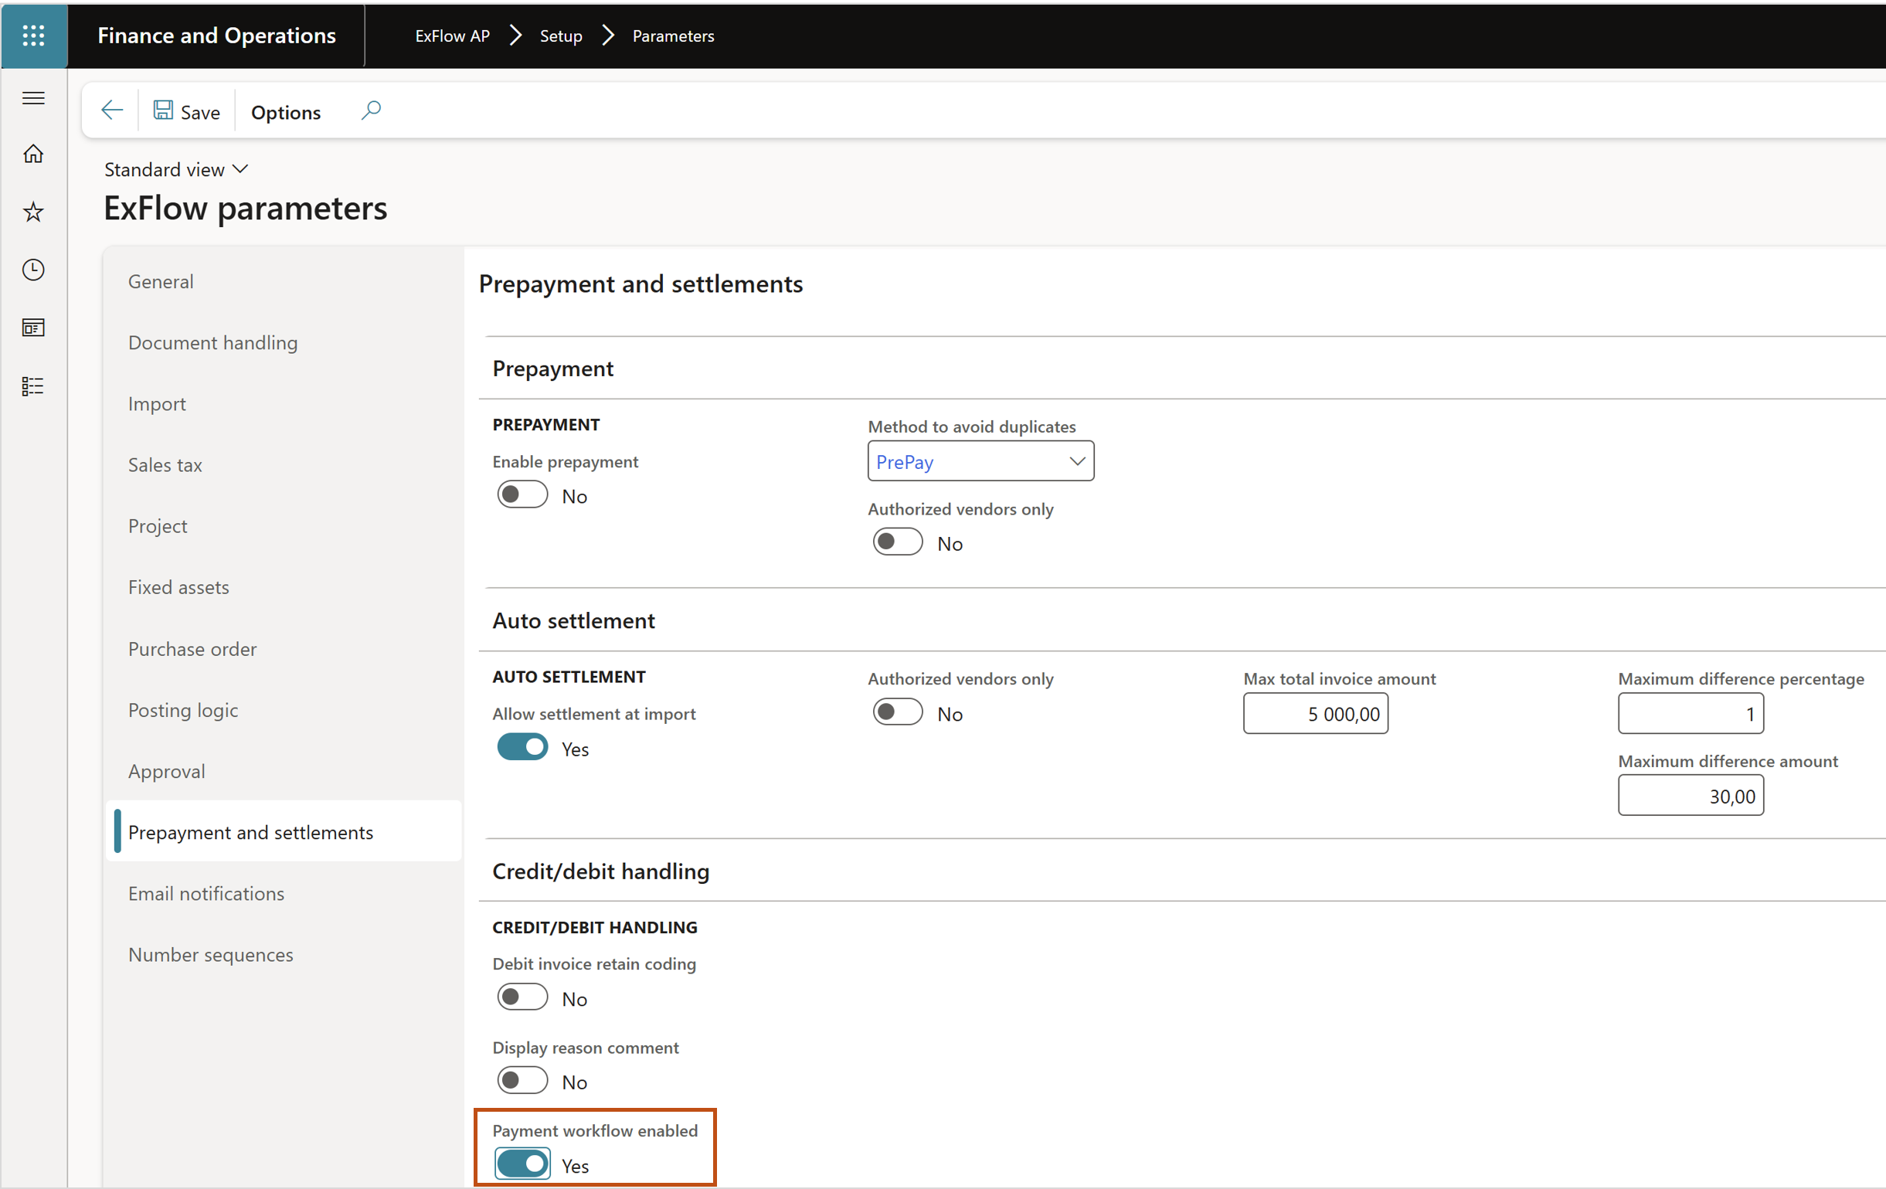Open the Options menu
This screenshot has width=1886, height=1189.
click(x=286, y=112)
